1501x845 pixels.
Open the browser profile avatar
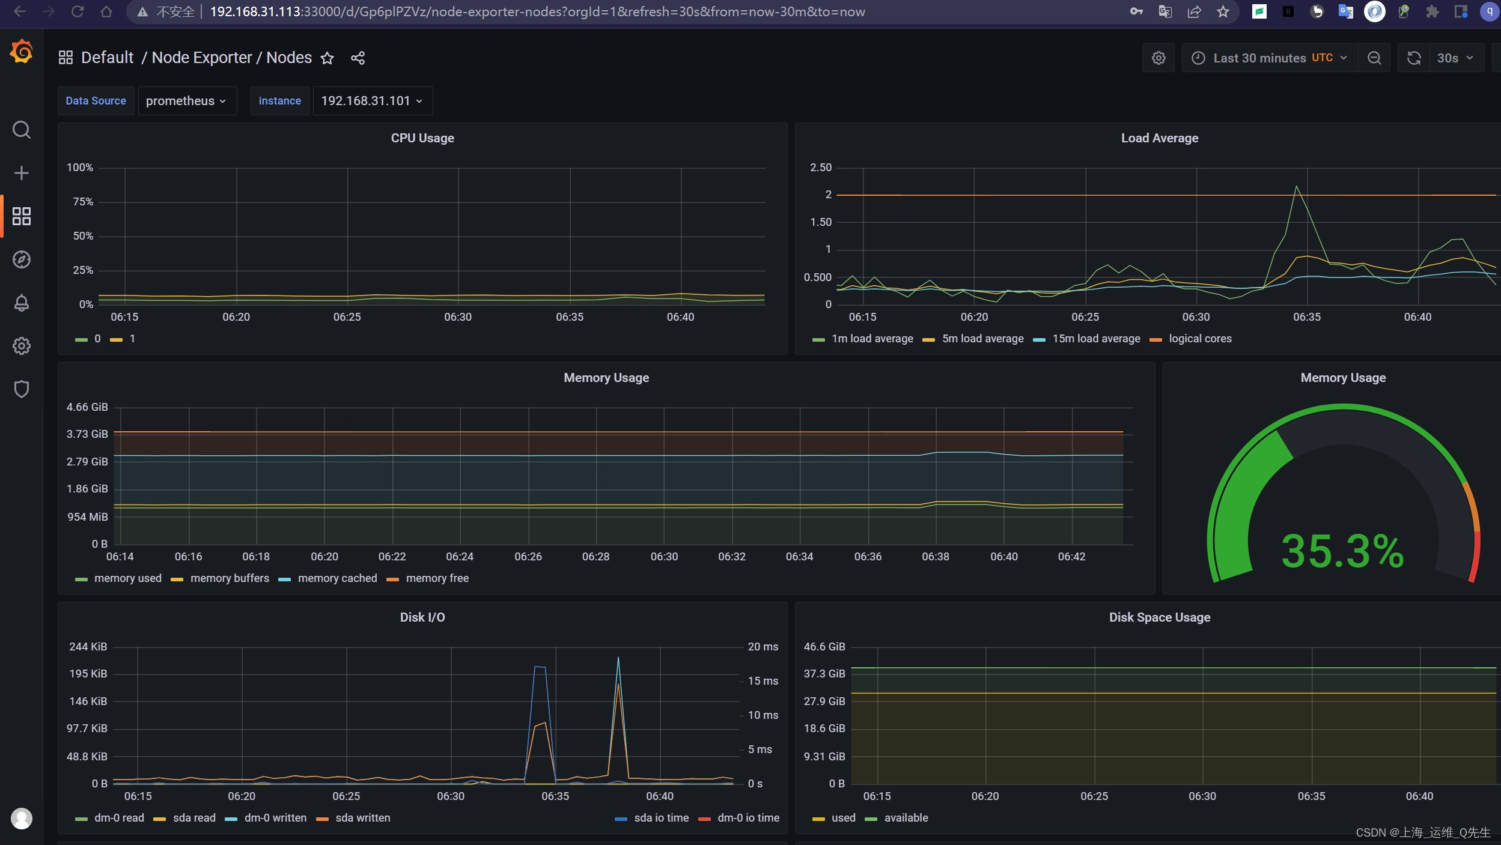(x=1490, y=11)
